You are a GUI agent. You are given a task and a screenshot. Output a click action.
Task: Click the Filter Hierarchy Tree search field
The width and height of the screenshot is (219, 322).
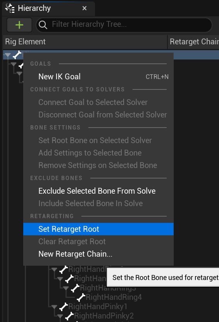point(124,25)
